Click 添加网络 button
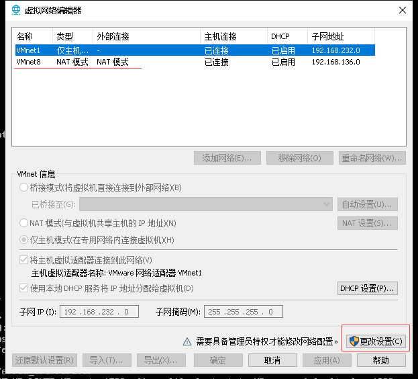Viewport: 418px width, 379px height. [227, 158]
